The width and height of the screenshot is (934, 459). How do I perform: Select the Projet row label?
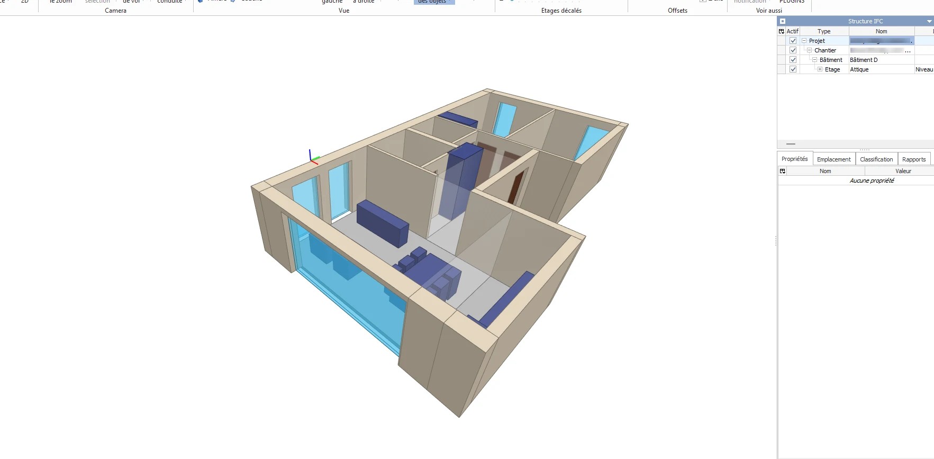(x=817, y=41)
